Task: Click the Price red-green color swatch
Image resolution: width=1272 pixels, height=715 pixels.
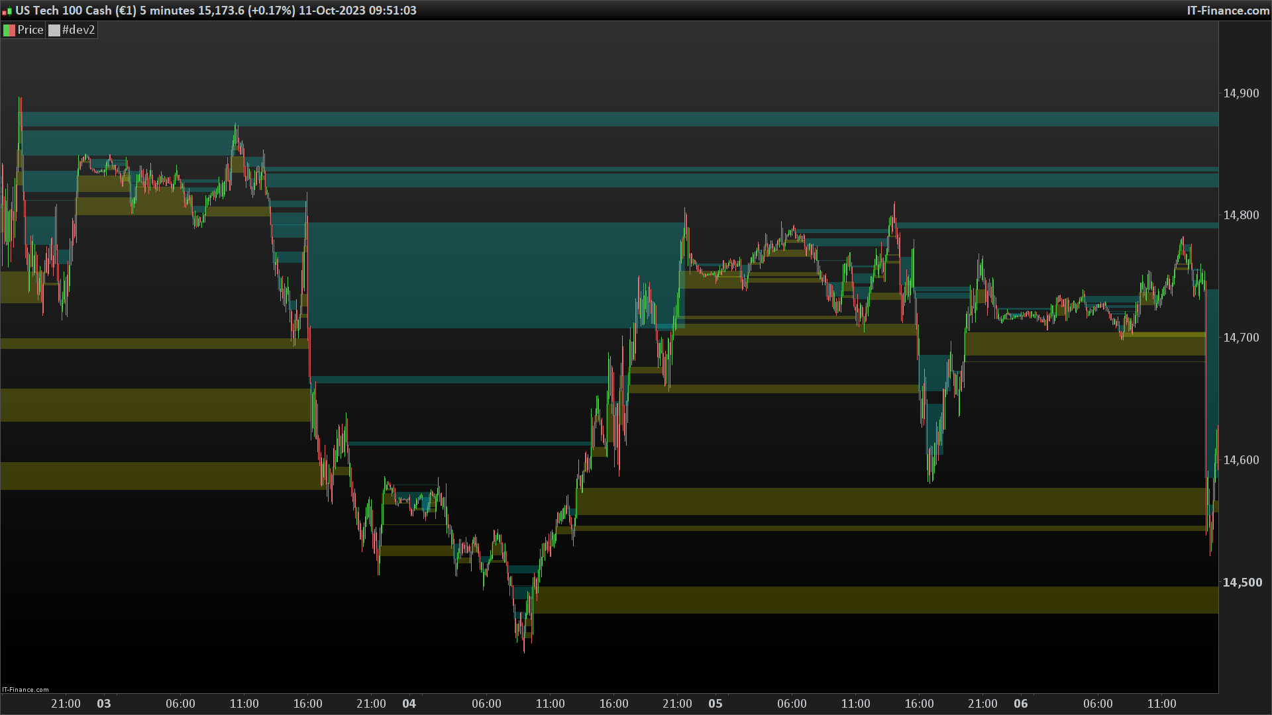Action: click(9, 30)
